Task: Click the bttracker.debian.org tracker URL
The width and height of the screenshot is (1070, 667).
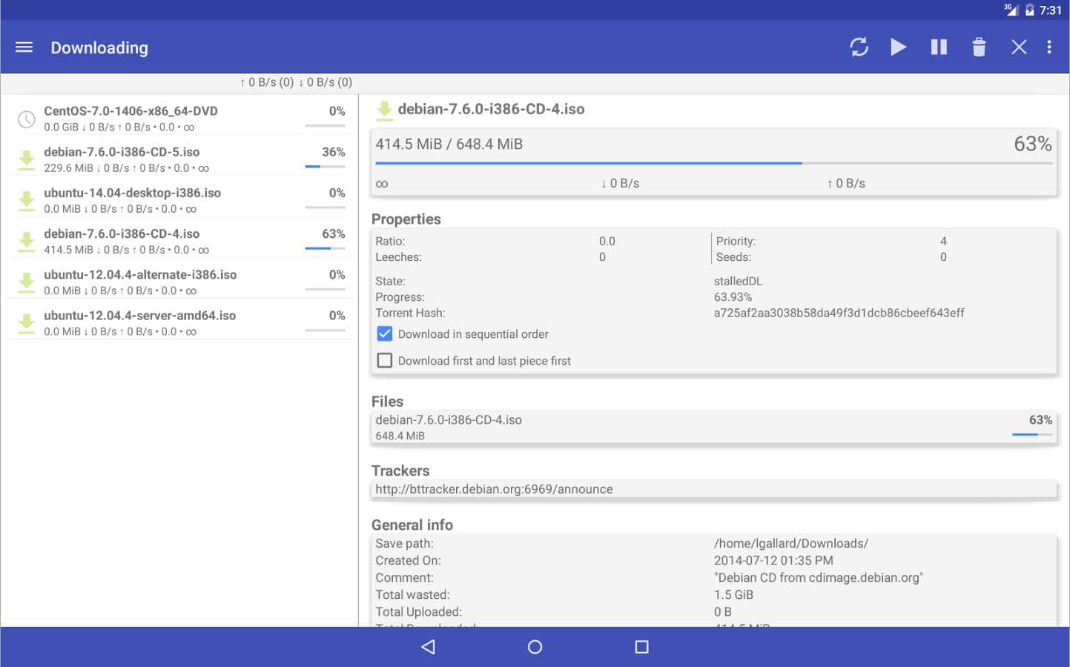Action: click(494, 489)
